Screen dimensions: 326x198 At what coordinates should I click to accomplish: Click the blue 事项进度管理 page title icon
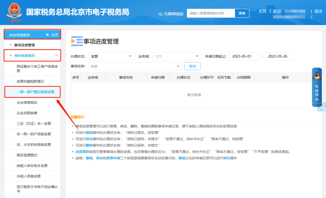click(76, 41)
